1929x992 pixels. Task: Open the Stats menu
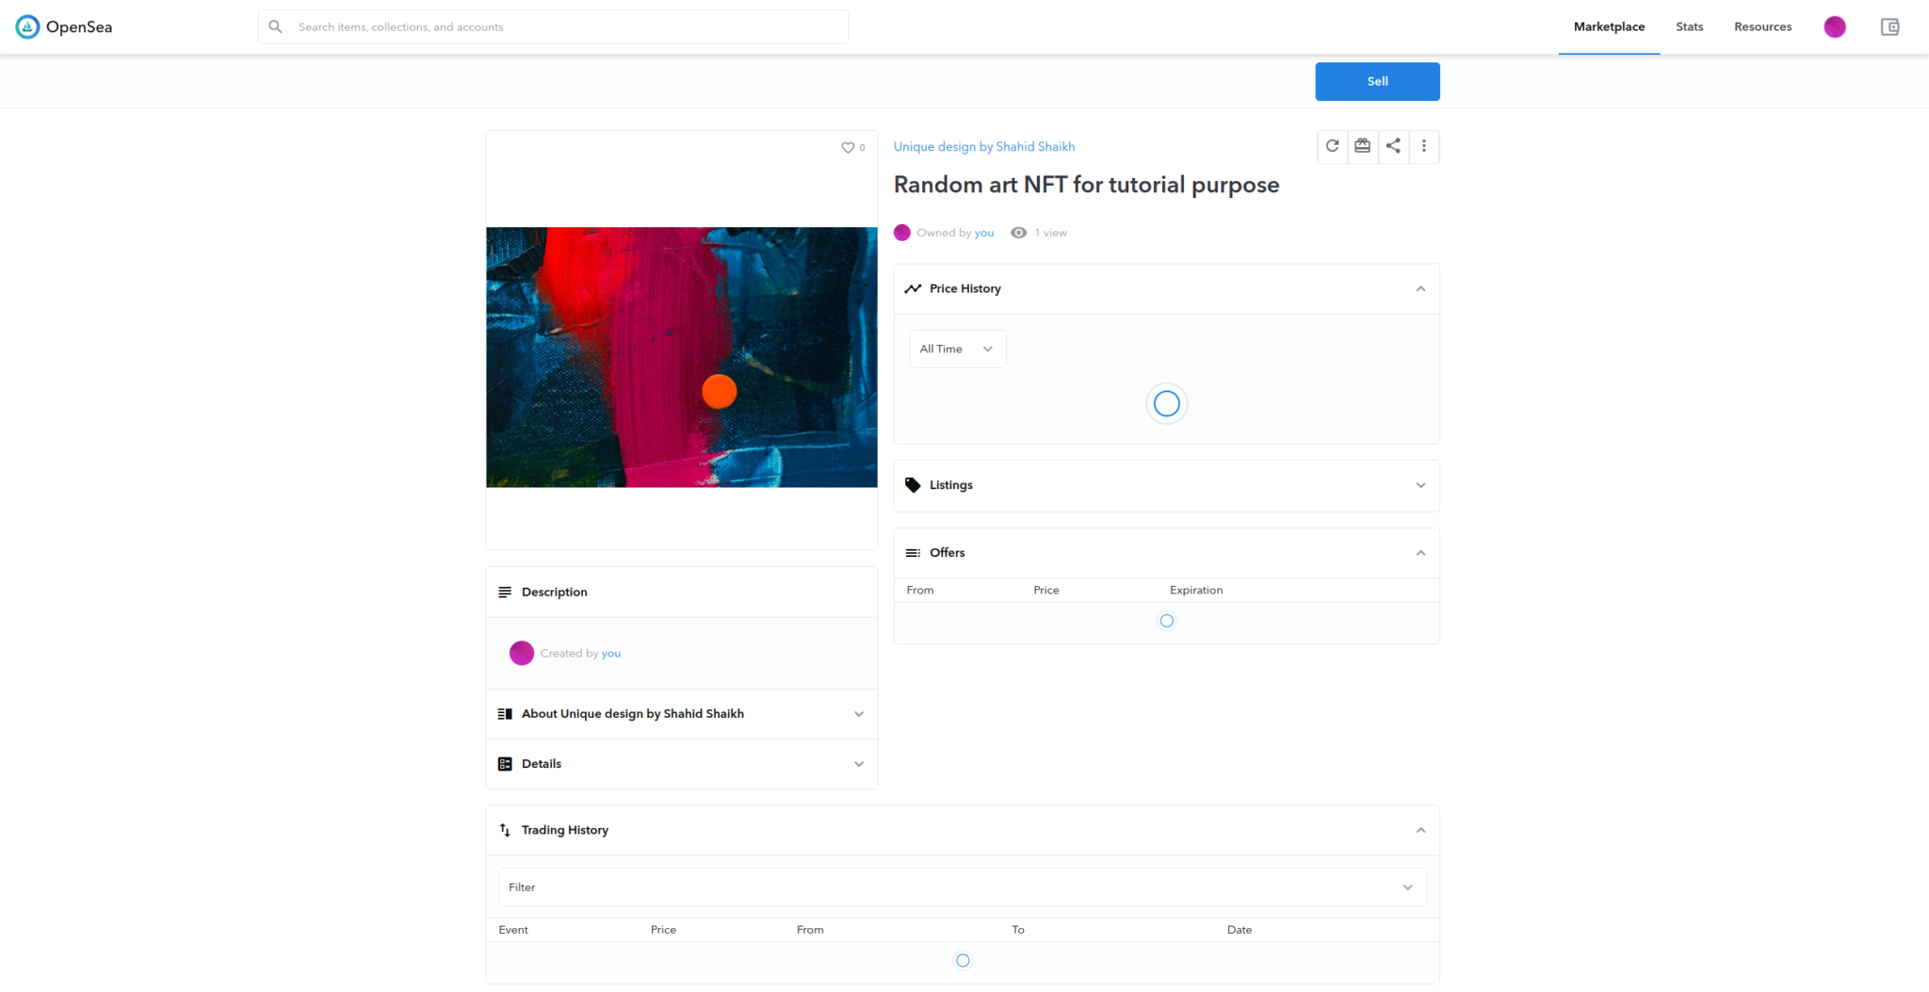(1689, 26)
